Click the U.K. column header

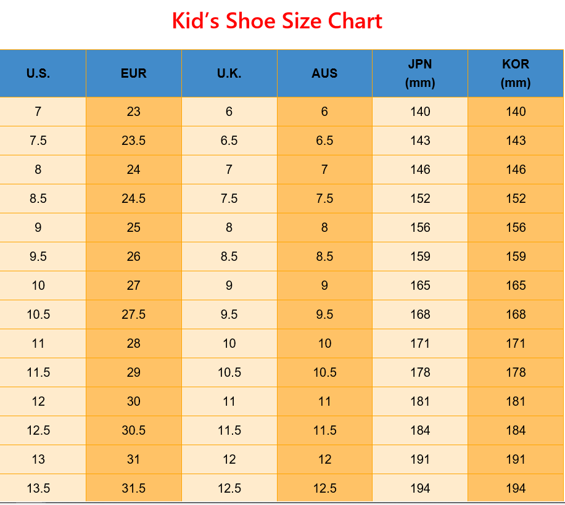click(x=229, y=73)
